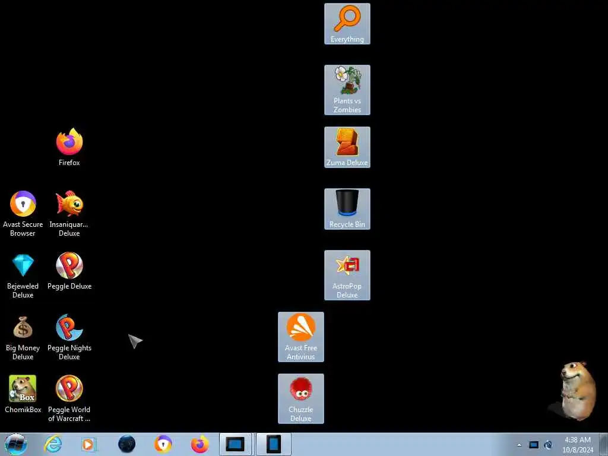Launch Firefox from the taskbar
Viewport: 608px width, 456px height.
(x=199, y=444)
